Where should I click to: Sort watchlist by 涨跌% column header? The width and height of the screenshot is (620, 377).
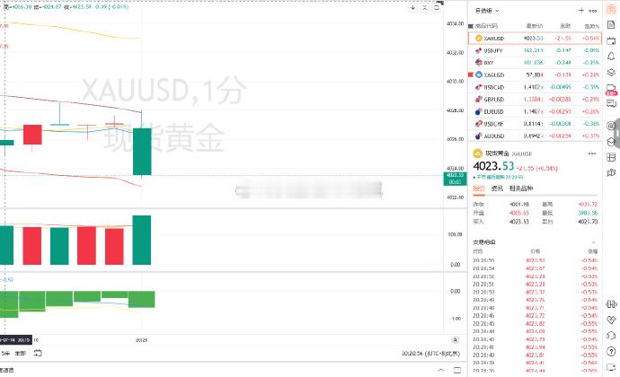tap(592, 26)
